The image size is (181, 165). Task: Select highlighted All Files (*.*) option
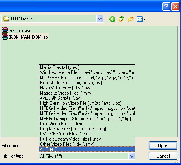(87, 149)
